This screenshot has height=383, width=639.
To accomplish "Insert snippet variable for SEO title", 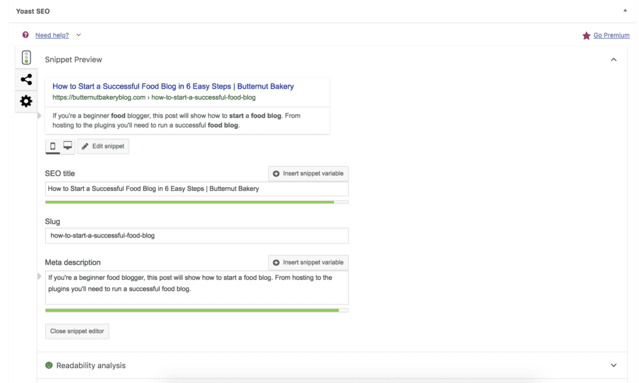I will point(308,173).
